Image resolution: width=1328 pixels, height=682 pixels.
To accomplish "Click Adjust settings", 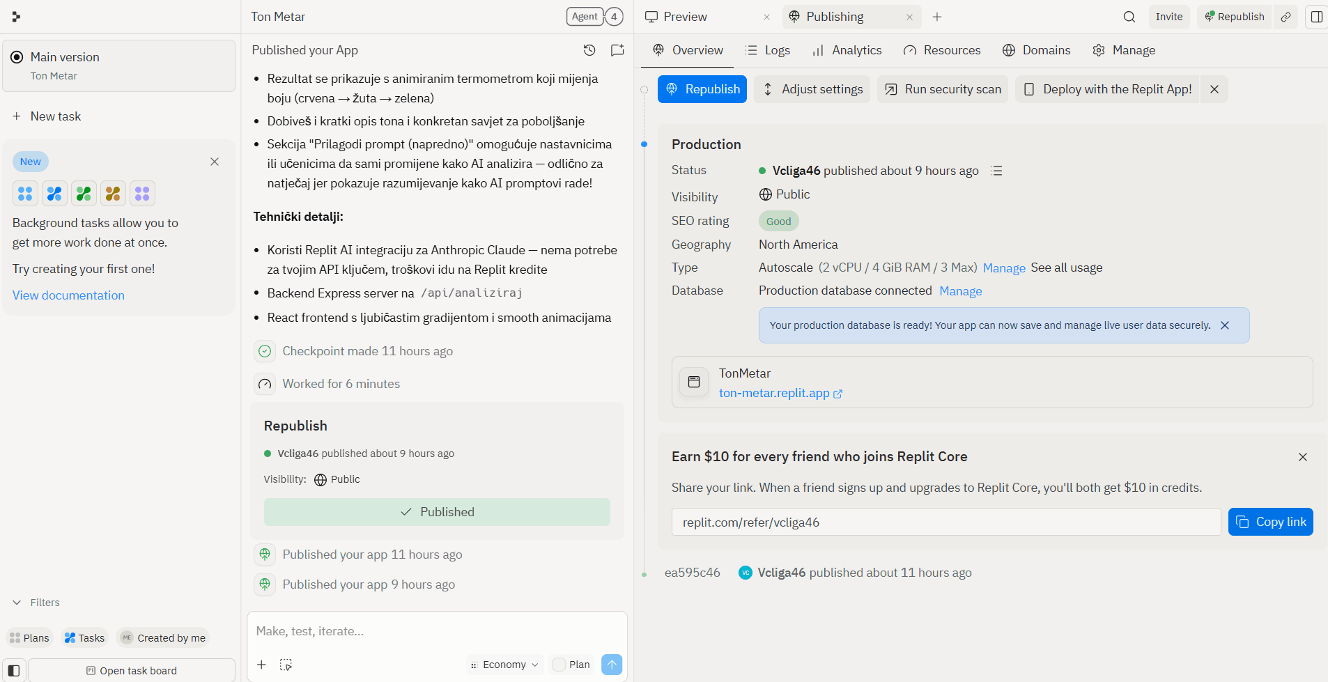I will click(x=812, y=89).
